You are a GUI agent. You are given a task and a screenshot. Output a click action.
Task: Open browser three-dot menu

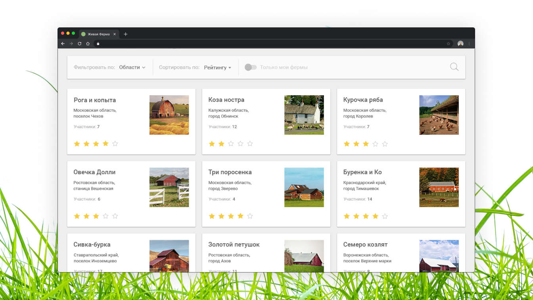469,44
